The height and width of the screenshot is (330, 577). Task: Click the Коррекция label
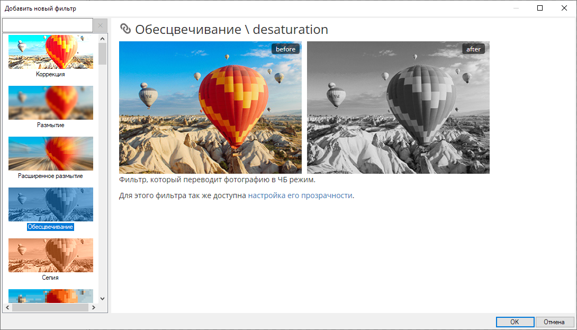pos(50,74)
